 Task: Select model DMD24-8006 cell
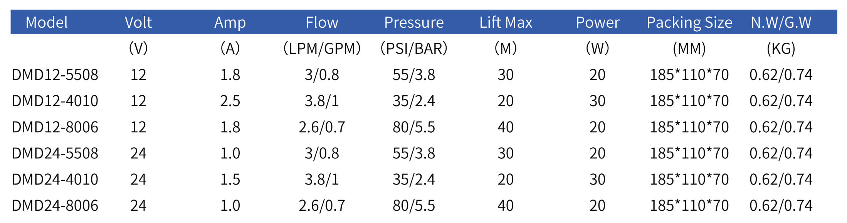click(55, 205)
